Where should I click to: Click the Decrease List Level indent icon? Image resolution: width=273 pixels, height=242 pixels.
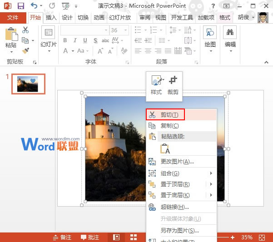(x=138, y=40)
